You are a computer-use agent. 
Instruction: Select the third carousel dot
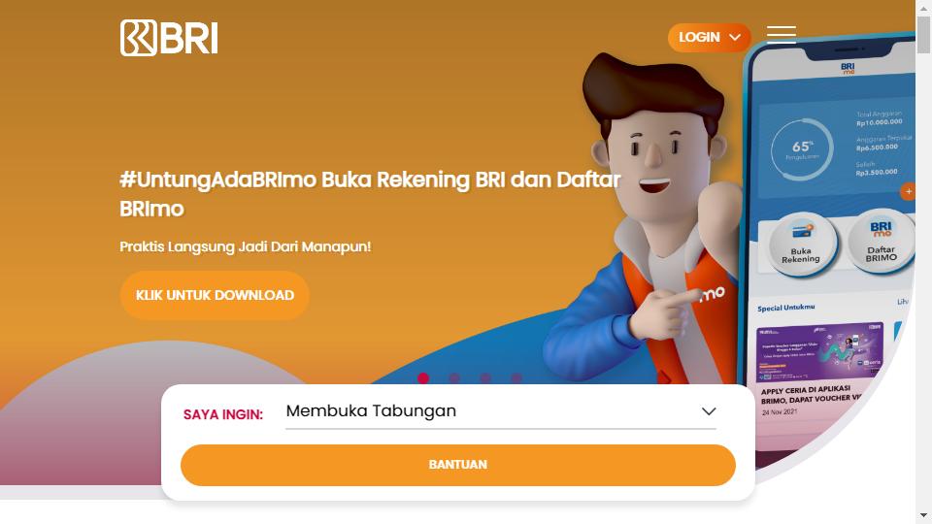[485, 377]
